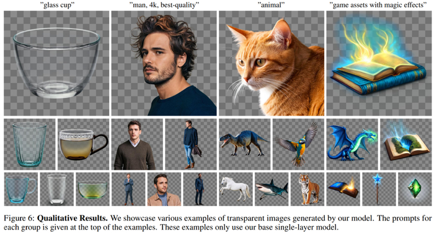This screenshot has height=234, width=434.
Task: Open the flying parrot thumbnail
Action: (298, 144)
